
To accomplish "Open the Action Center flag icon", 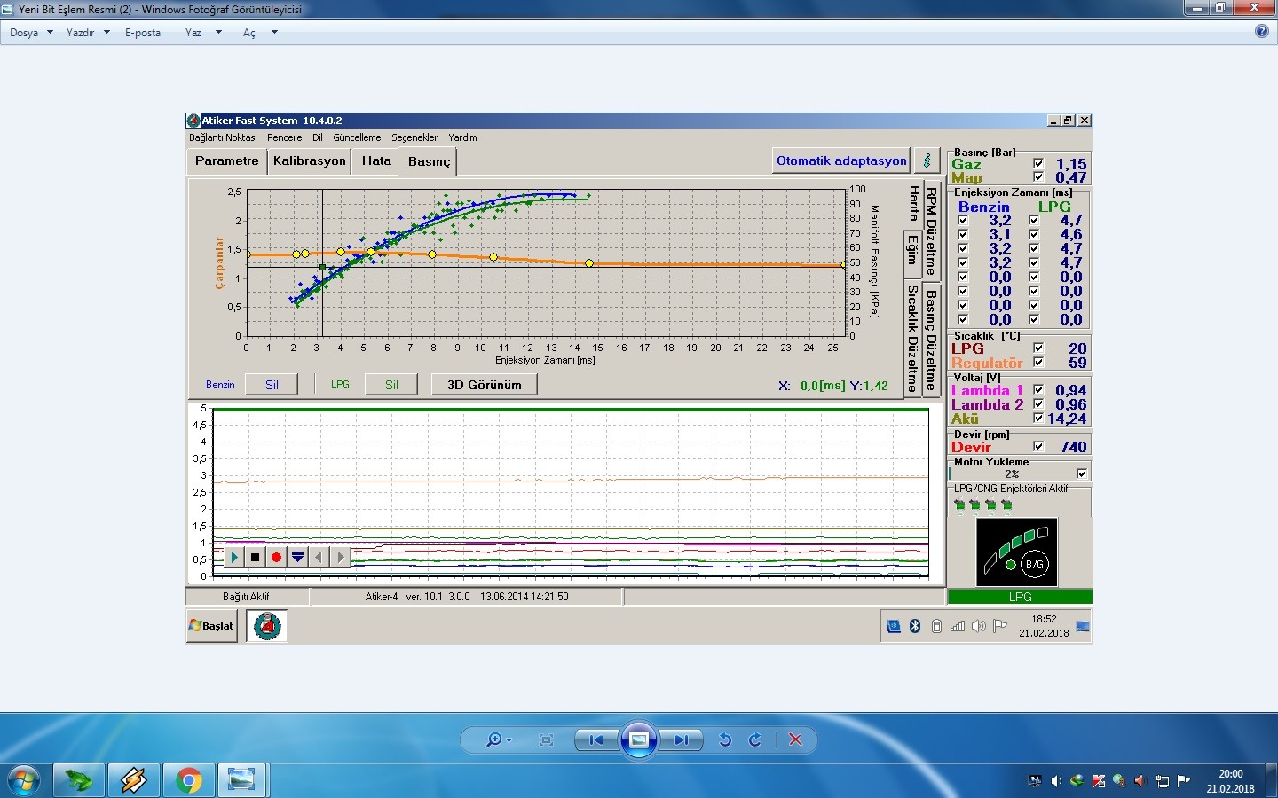I will [x=1184, y=781].
